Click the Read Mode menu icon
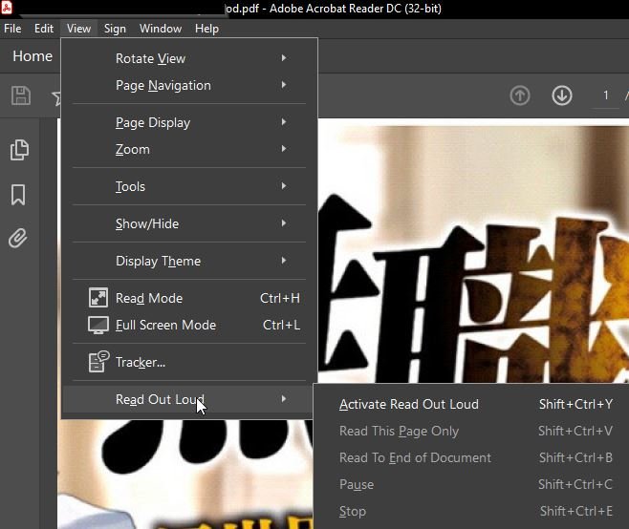 tap(98, 298)
